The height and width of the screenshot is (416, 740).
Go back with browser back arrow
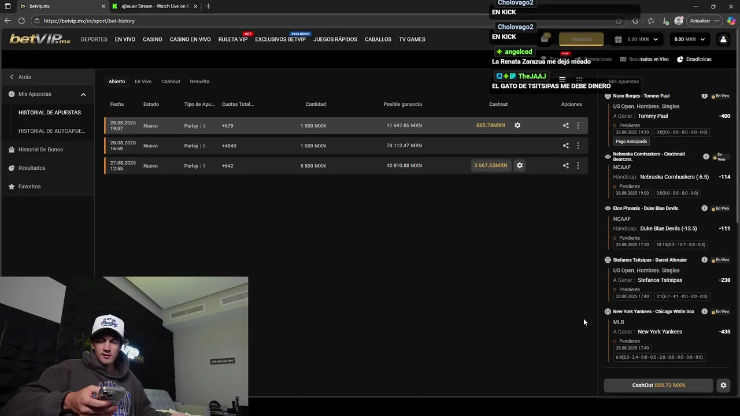click(8, 21)
